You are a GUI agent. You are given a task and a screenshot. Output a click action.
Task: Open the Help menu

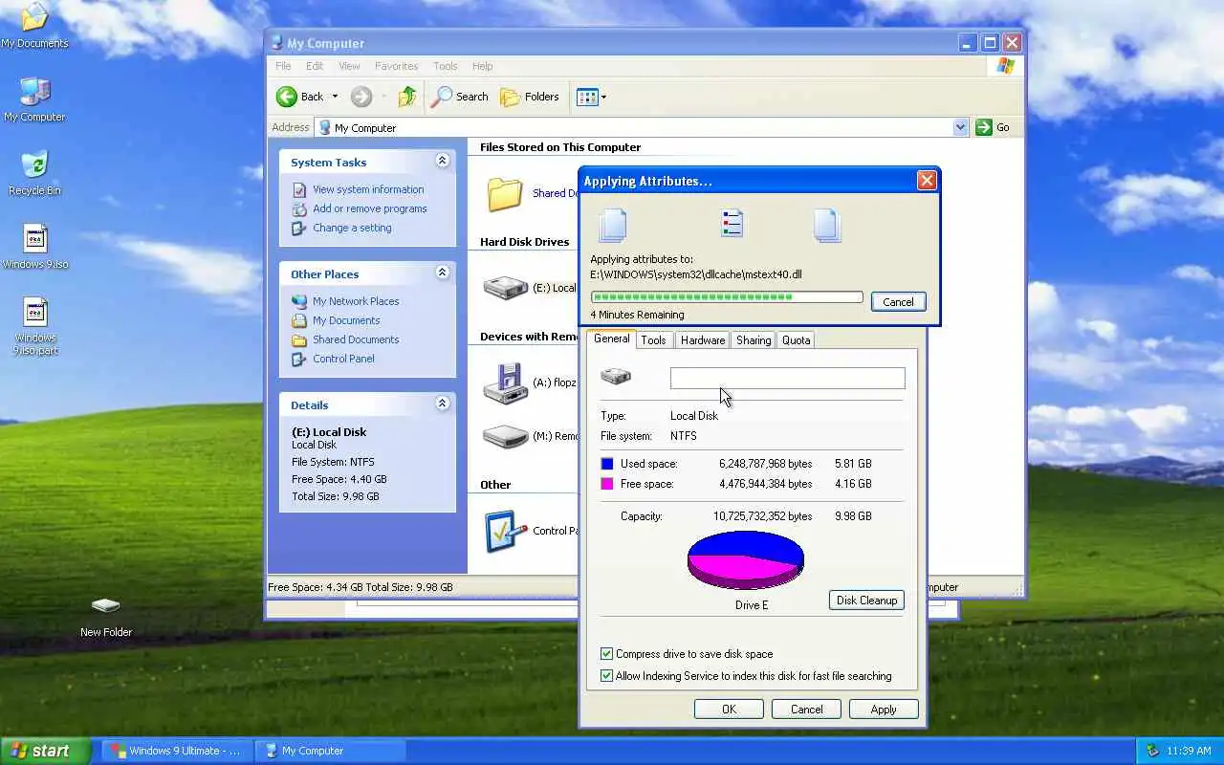pos(482,66)
